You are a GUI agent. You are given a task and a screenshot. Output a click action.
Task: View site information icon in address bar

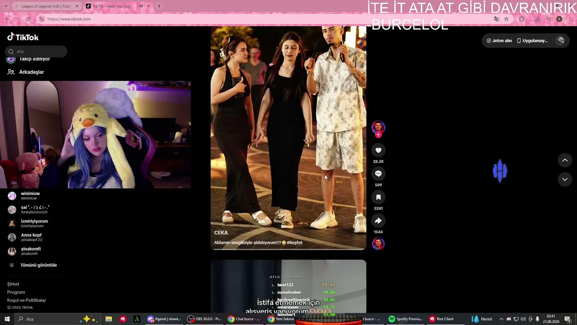(x=41, y=19)
